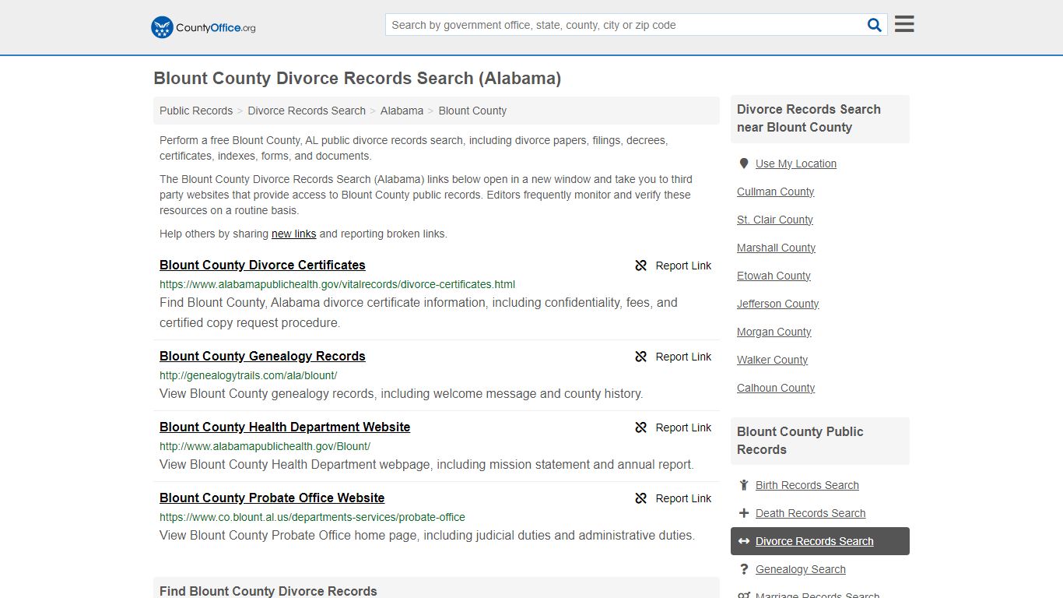The height and width of the screenshot is (598, 1063).
Task: Click broken-link icon for Divorce Certificates
Action: click(x=641, y=266)
